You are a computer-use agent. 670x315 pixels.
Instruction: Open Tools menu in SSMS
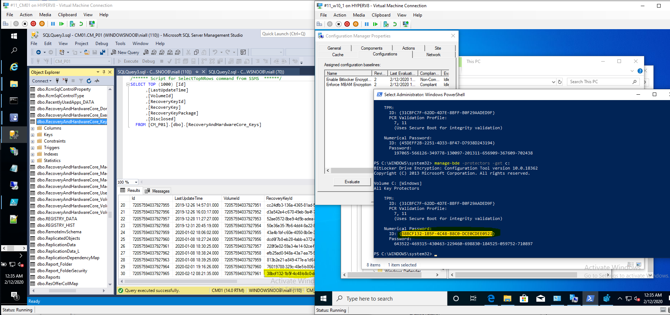click(x=120, y=43)
